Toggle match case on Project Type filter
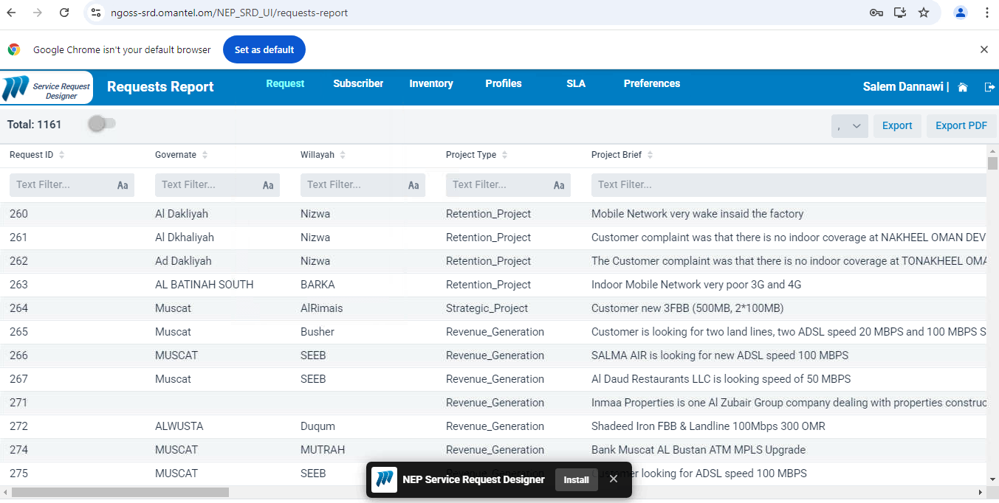999x503 pixels. click(559, 185)
